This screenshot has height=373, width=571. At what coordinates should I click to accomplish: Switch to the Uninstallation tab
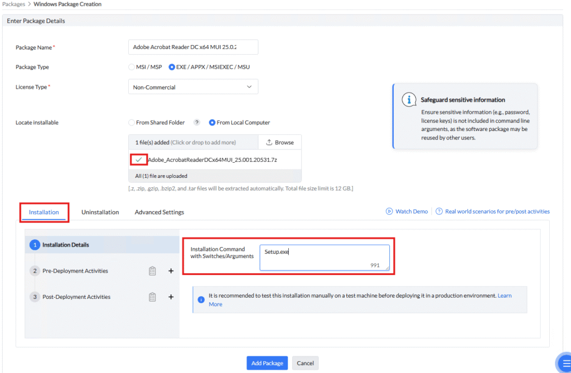pyautogui.click(x=100, y=212)
